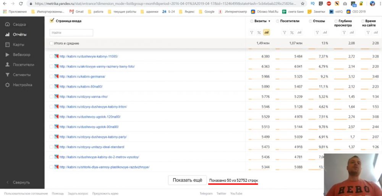The width and height of the screenshot is (382, 196).
Task: Click the Показать ещё button
Action: coord(187,180)
